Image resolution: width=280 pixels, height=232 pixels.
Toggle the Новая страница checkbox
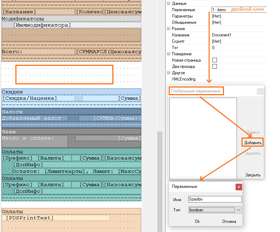tap(215, 60)
